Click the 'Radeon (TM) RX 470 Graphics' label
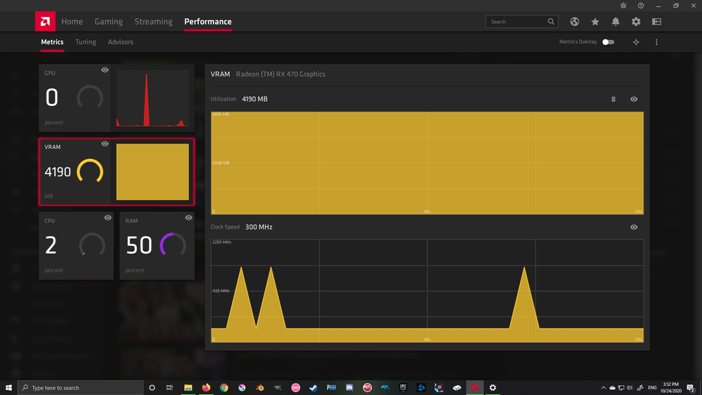The height and width of the screenshot is (395, 702). [x=280, y=75]
